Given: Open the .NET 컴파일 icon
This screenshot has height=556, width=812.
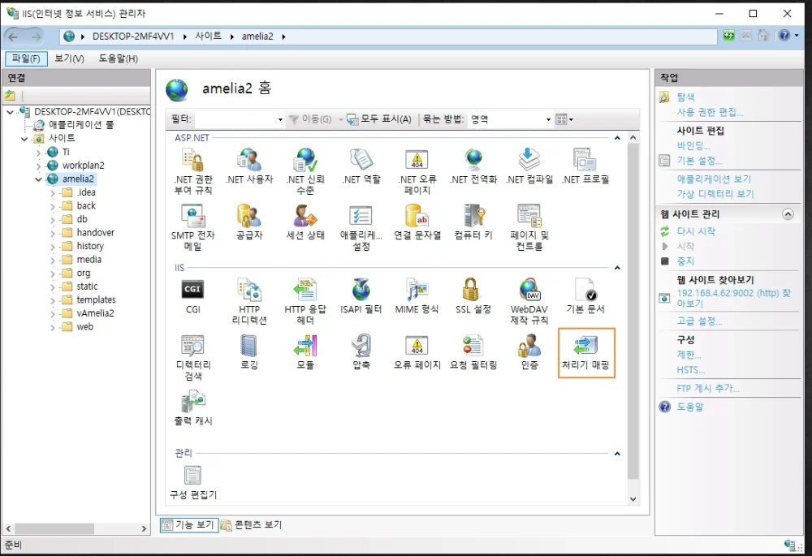Looking at the screenshot, I should pos(529,166).
